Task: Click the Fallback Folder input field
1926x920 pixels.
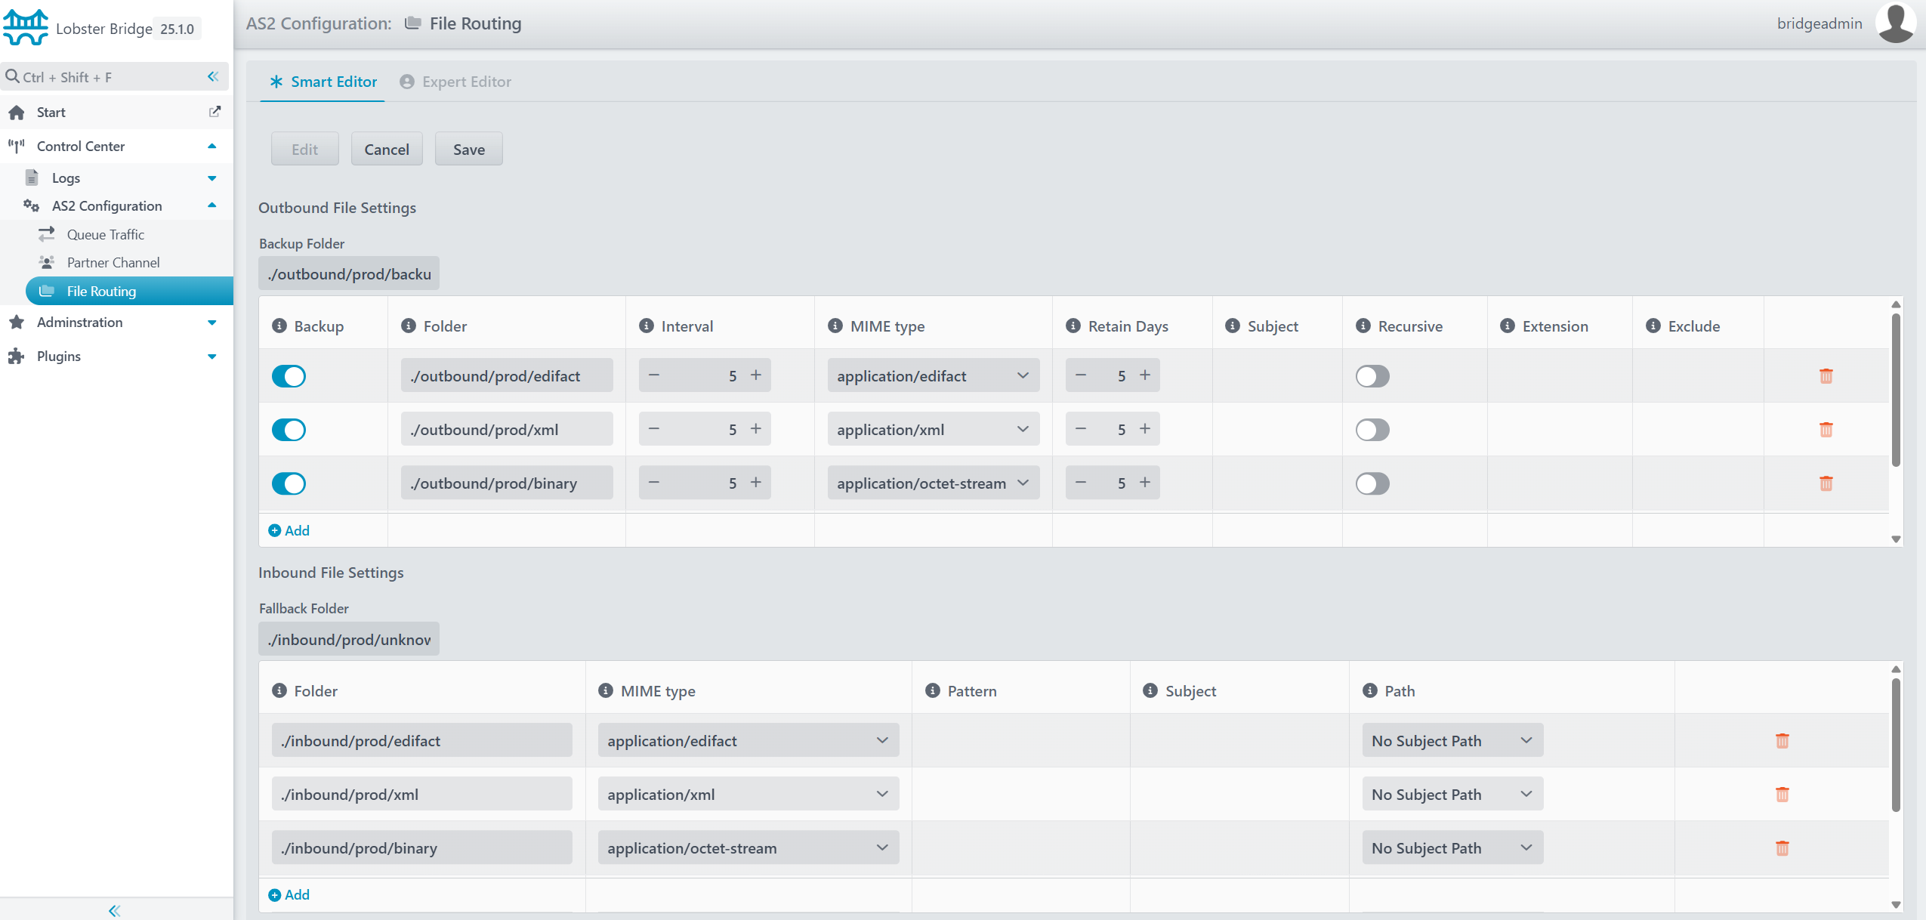Action: pyautogui.click(x=349, y=640)
